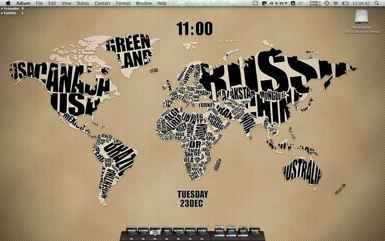Image resolution: width=385 pixels, height=241 pixels.
Task: Open the View menu
Action: coord(66,3)
